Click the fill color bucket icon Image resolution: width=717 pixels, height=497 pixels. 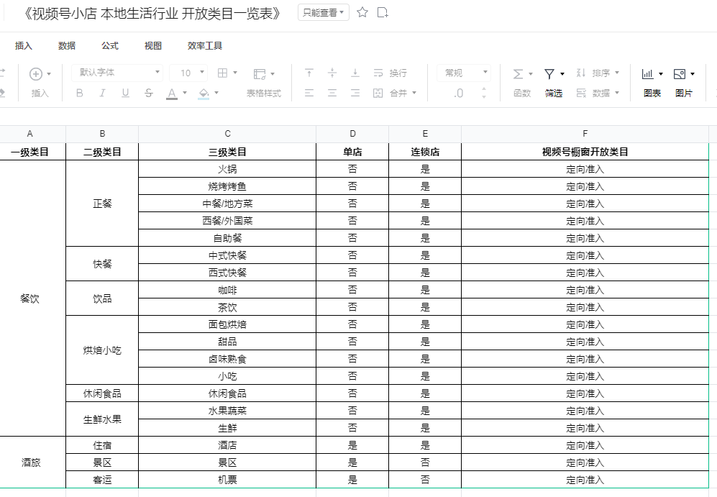pyautogui.click(x=204, y=94)
